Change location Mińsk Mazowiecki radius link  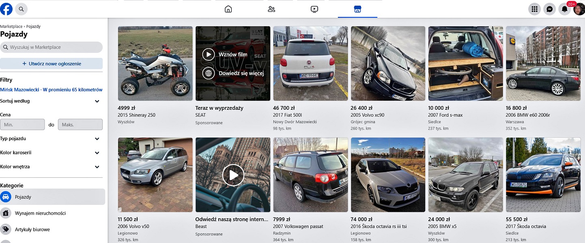pyautogui.click(x=51, y=90)
